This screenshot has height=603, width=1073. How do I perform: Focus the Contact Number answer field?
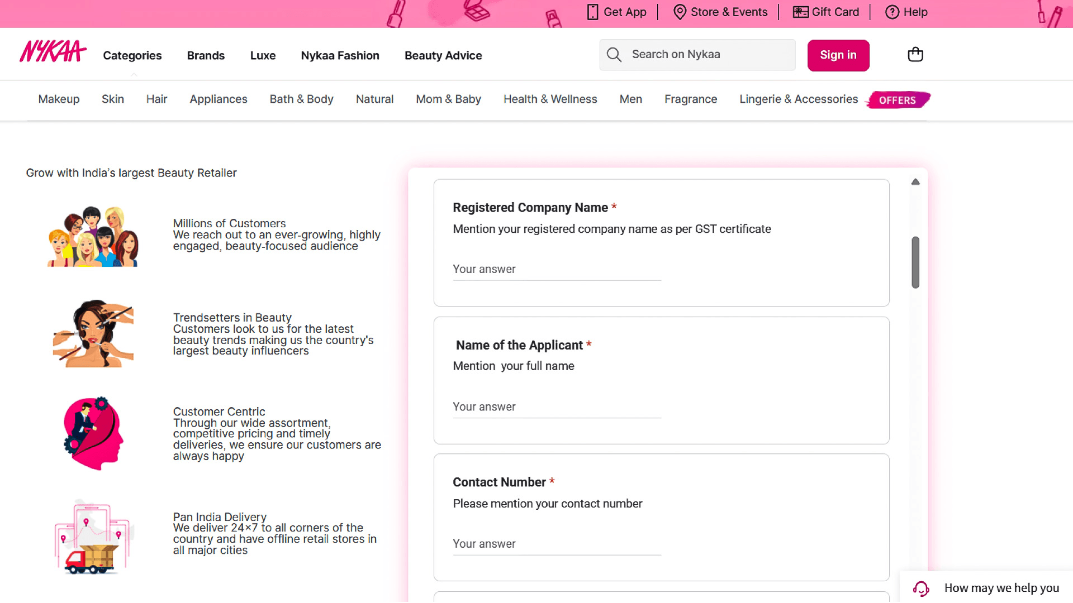[557, 544]
